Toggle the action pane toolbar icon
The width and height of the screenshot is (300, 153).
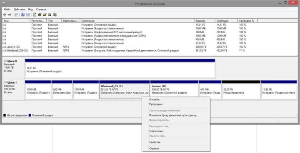coord(28,15)
